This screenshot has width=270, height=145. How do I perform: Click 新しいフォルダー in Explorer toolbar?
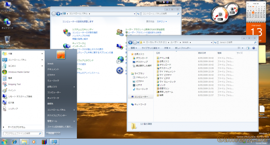click(183, 48)
